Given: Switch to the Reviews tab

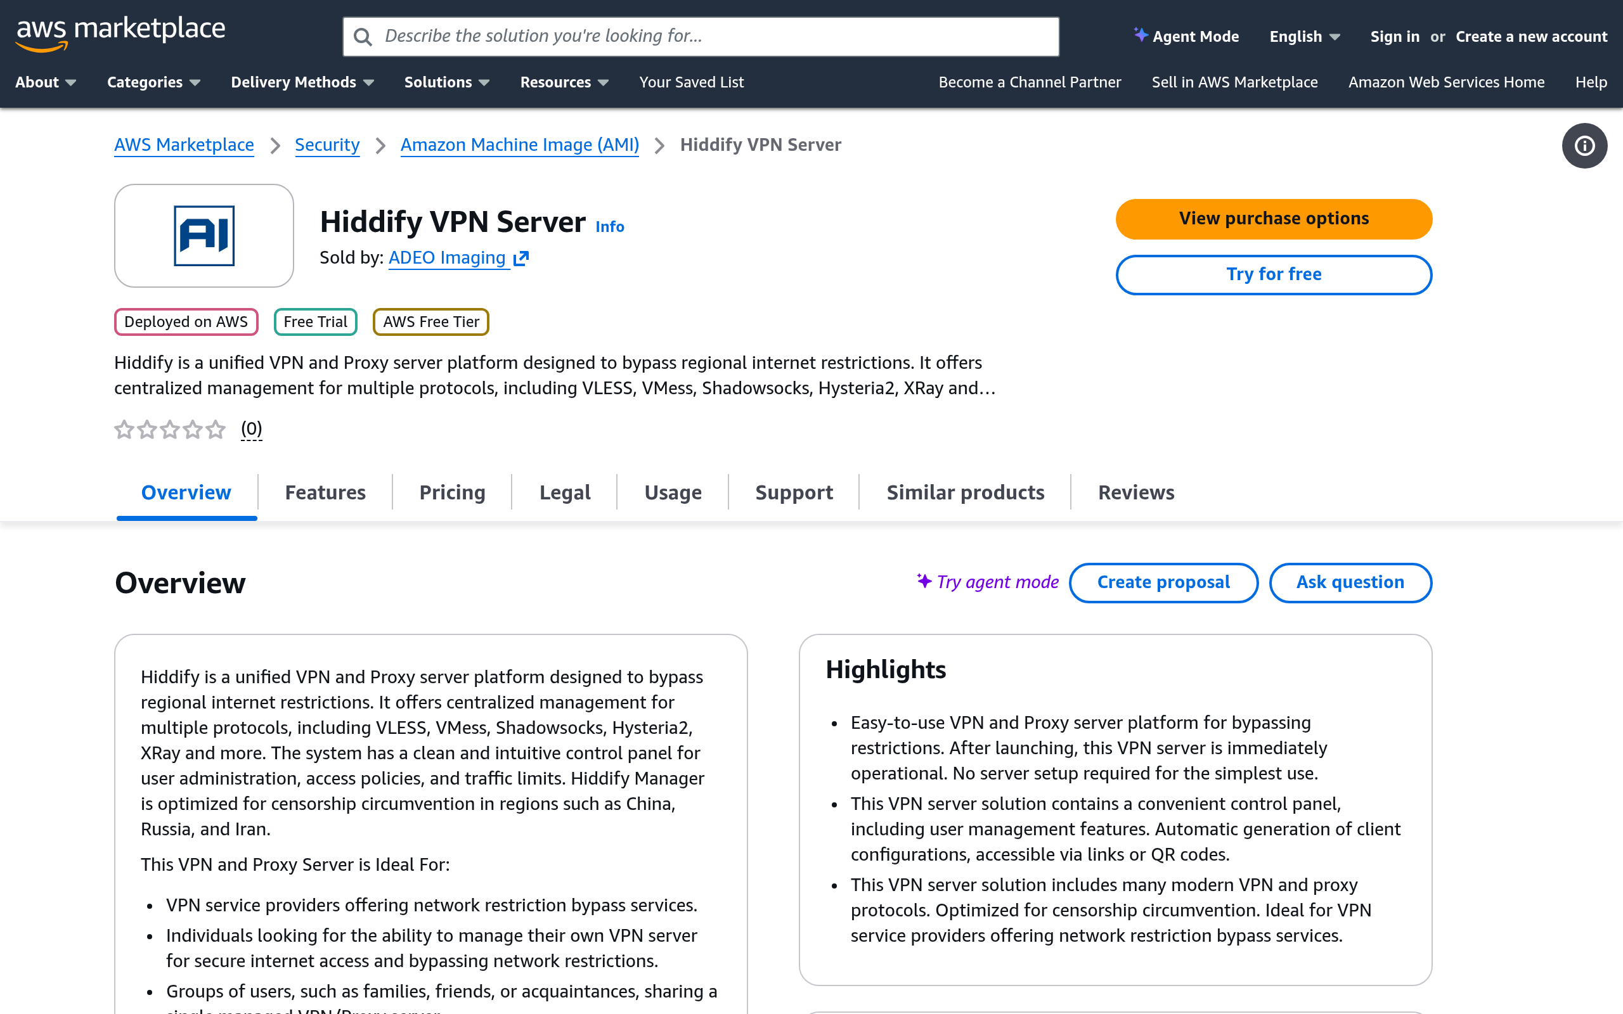Looking at the screenshot, I should pos(1135,492).
